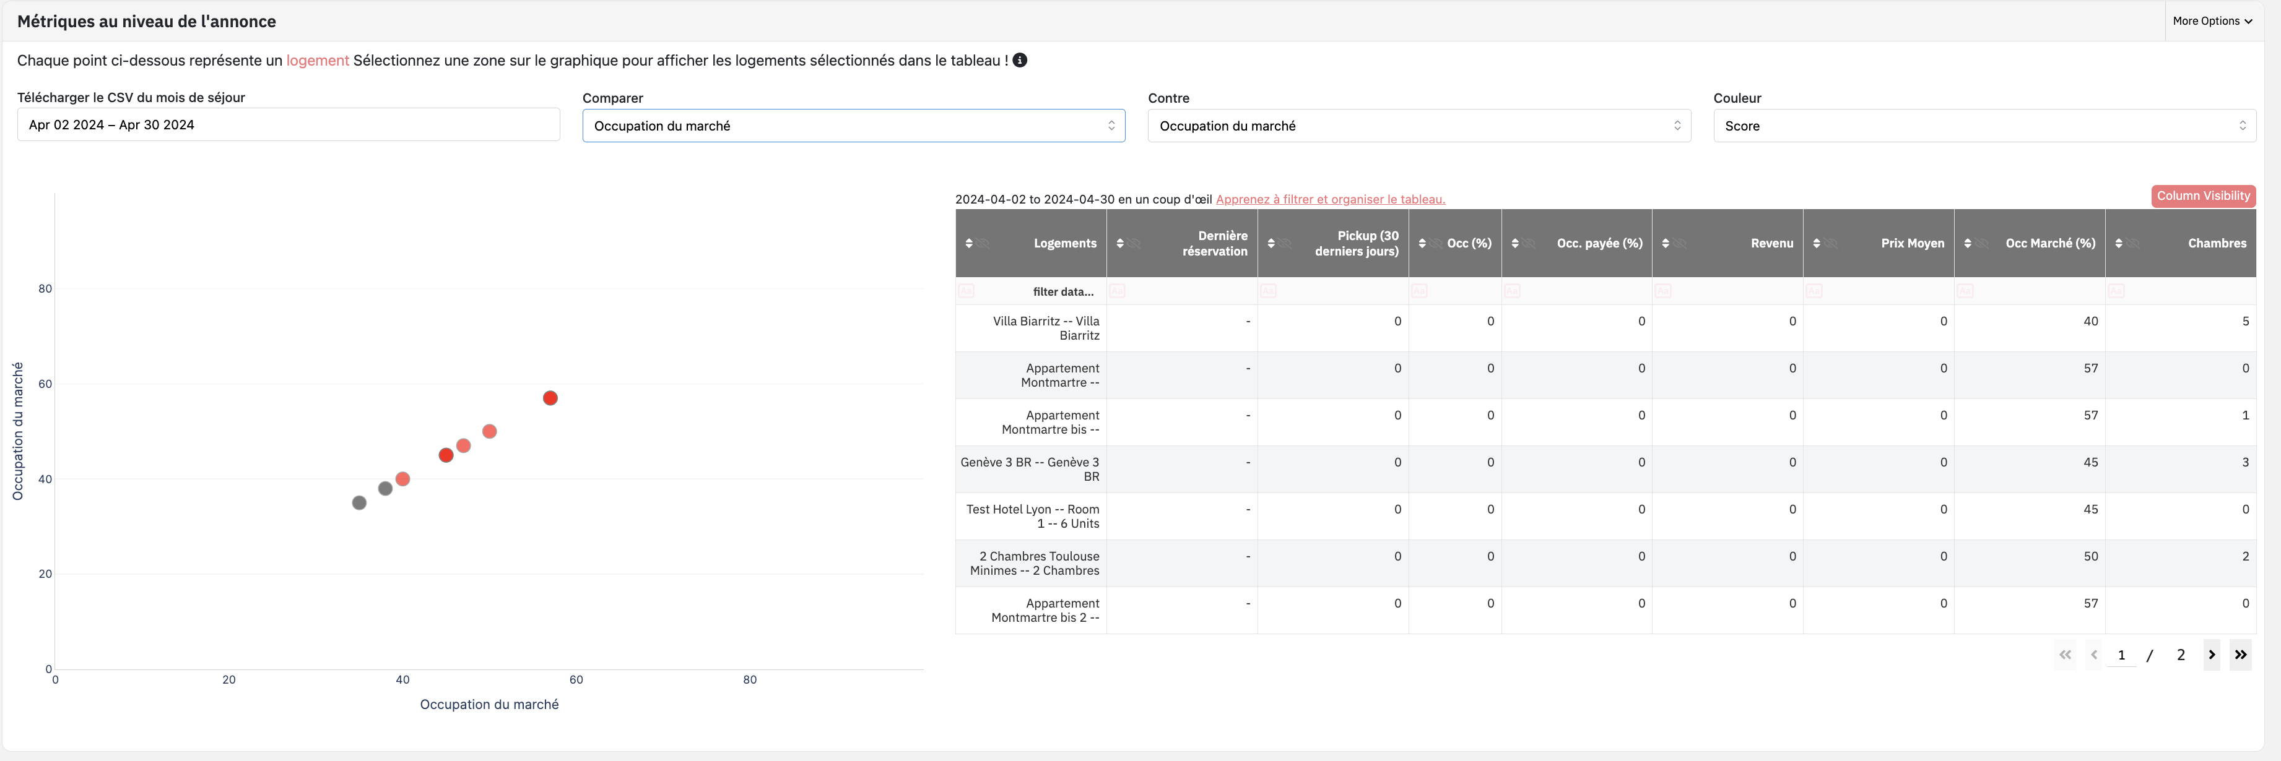Screen dimensions: 2281x761
Task: Toggle case-sensitive filter for Prix Moyen column
Action: click(1814, 291)
